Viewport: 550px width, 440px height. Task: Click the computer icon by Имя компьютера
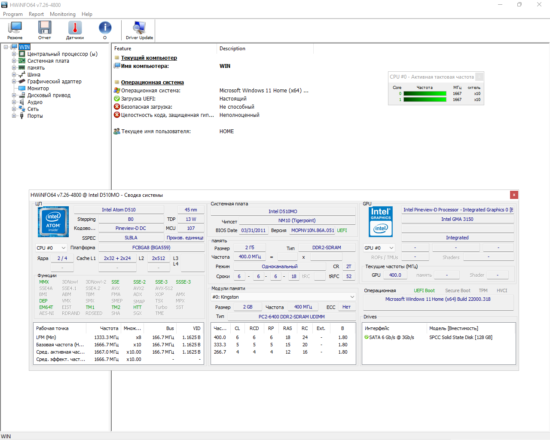coord(116,66)
